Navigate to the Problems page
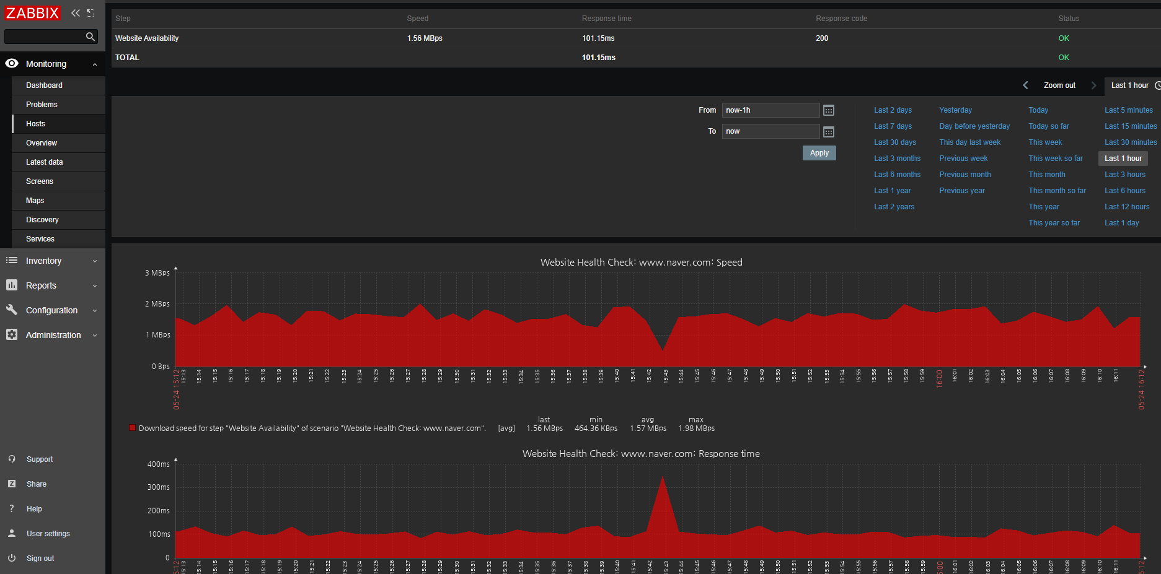The width and height of the screenshot is (1161, 574). click(41, 104)
